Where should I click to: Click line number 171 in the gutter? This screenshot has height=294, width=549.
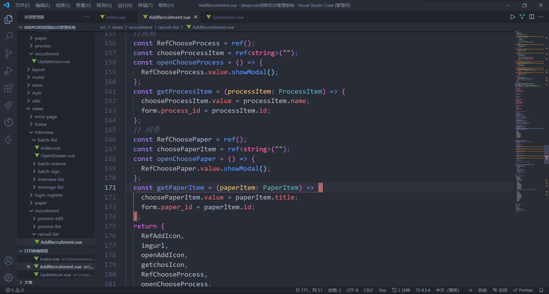point(110,188)
